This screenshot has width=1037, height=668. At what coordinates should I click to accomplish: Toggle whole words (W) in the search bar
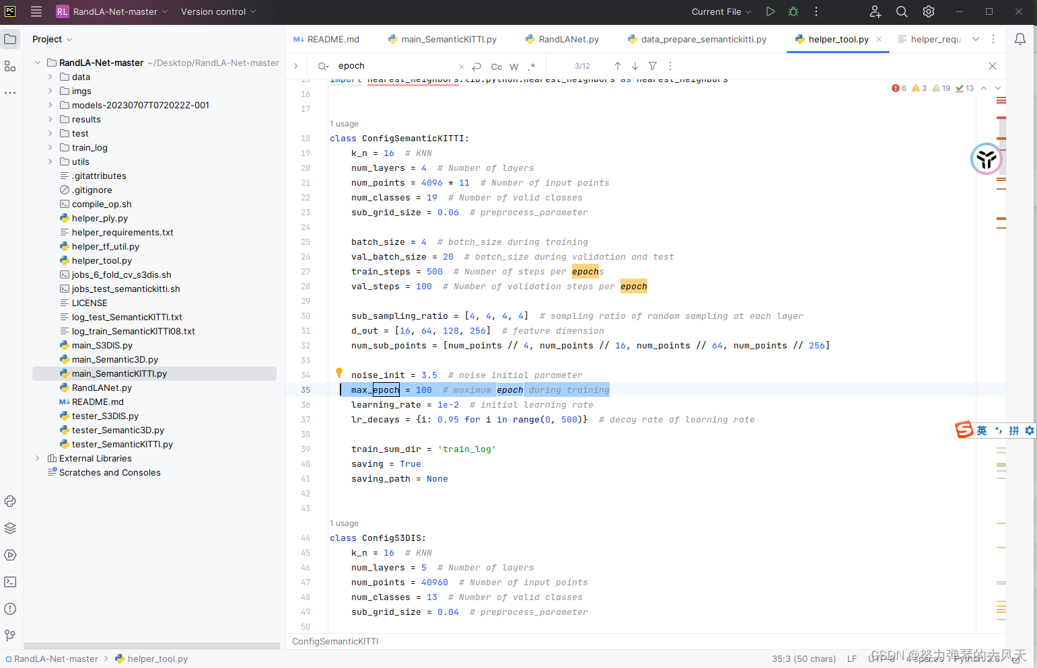click(513, 66)
